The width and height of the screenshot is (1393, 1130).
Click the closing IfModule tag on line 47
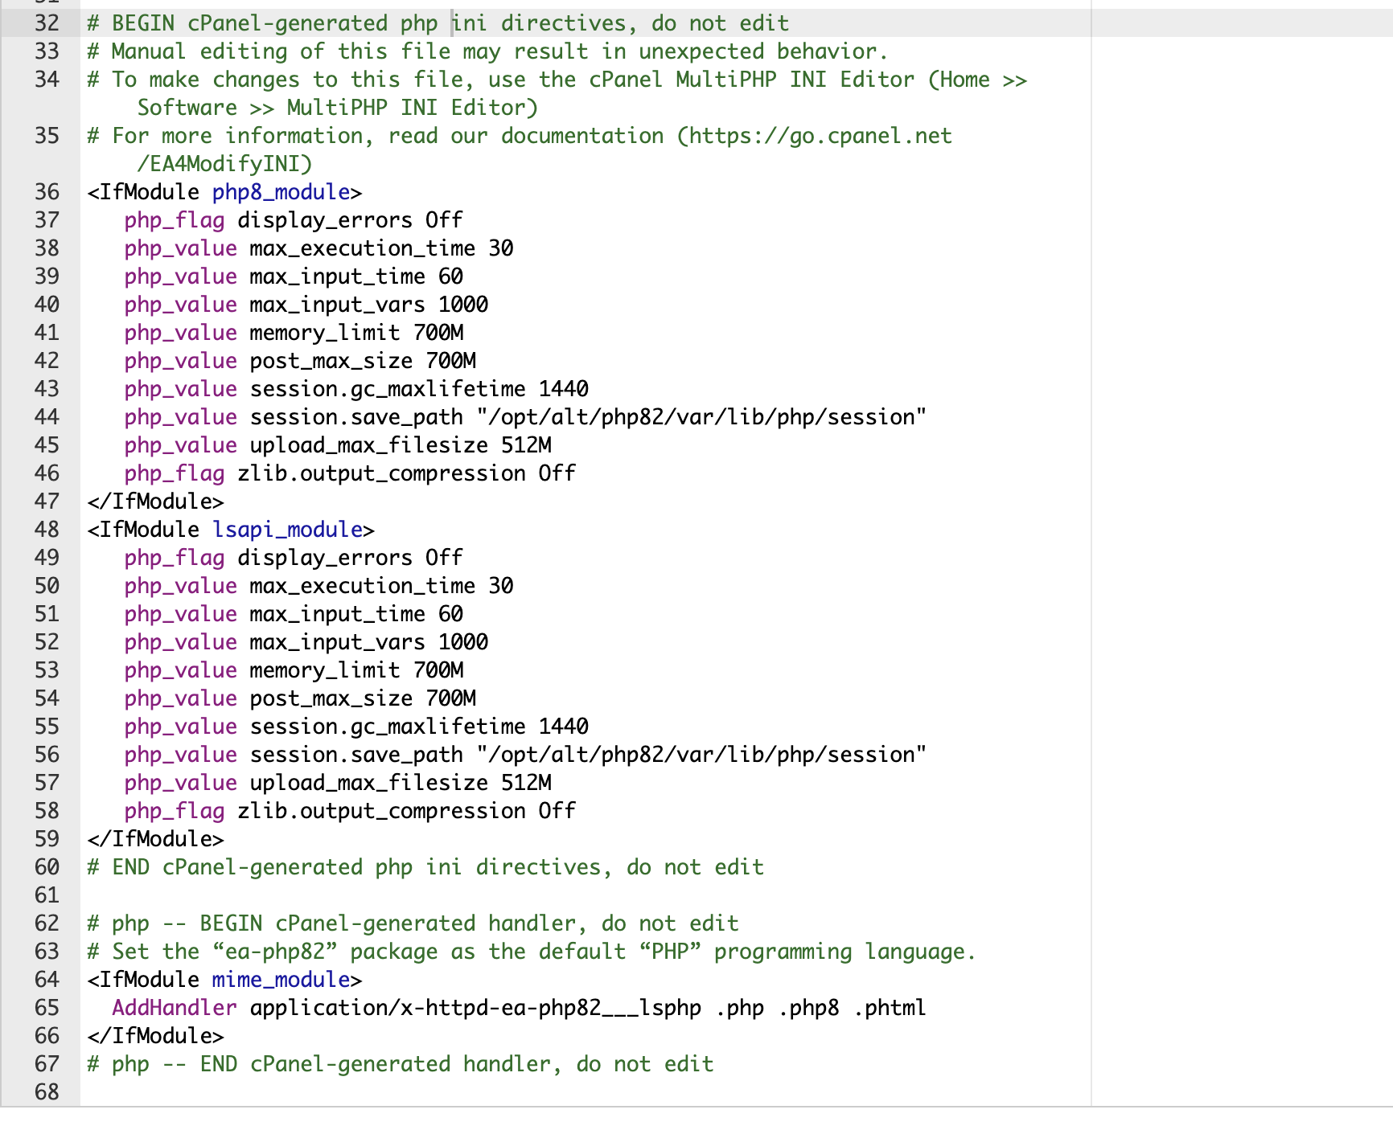(155, 502)
